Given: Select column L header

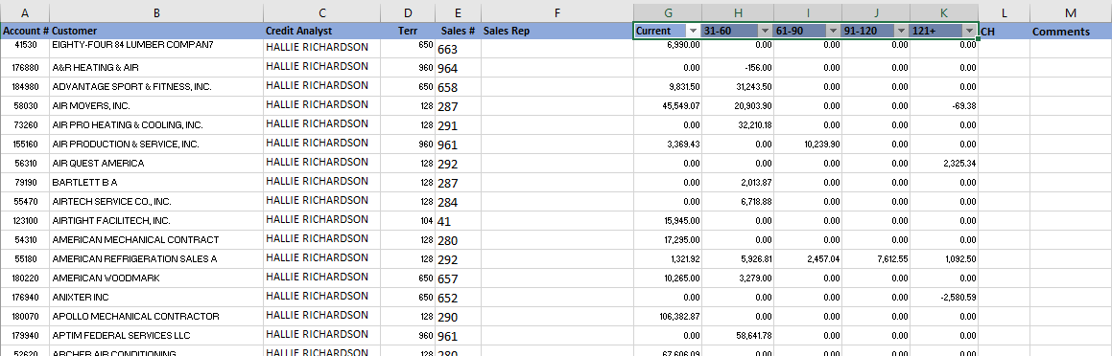Looking at the screenshot, I should pos(1005,12).
